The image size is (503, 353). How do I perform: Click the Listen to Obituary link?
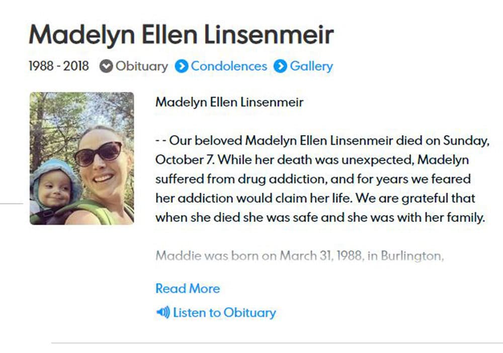coord(224,313)
